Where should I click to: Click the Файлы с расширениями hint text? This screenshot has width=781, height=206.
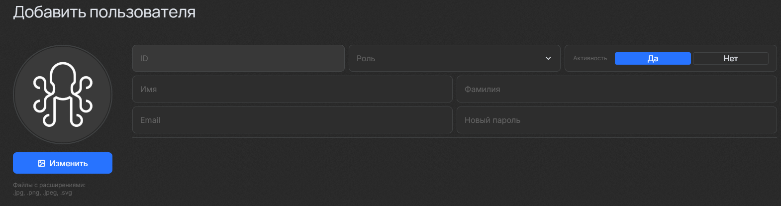point(49,185)
